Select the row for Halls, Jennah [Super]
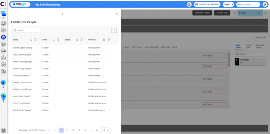Screen dimensions: 270x134 62,55
